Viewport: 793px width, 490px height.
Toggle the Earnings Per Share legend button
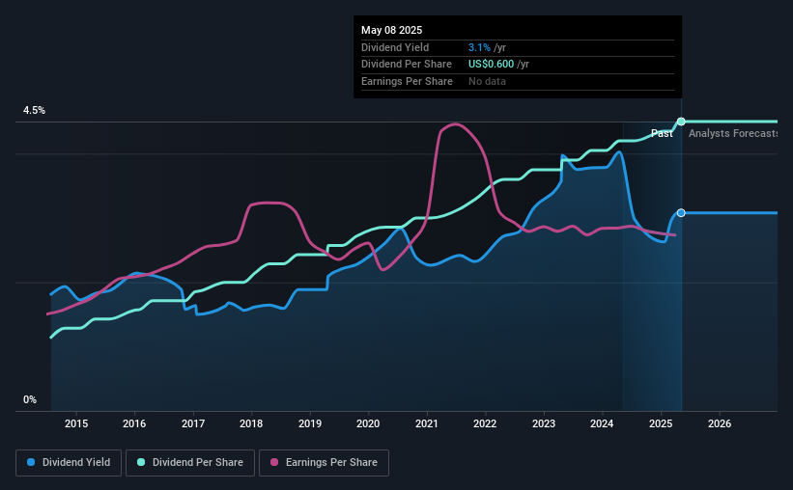tap(324, 463)
